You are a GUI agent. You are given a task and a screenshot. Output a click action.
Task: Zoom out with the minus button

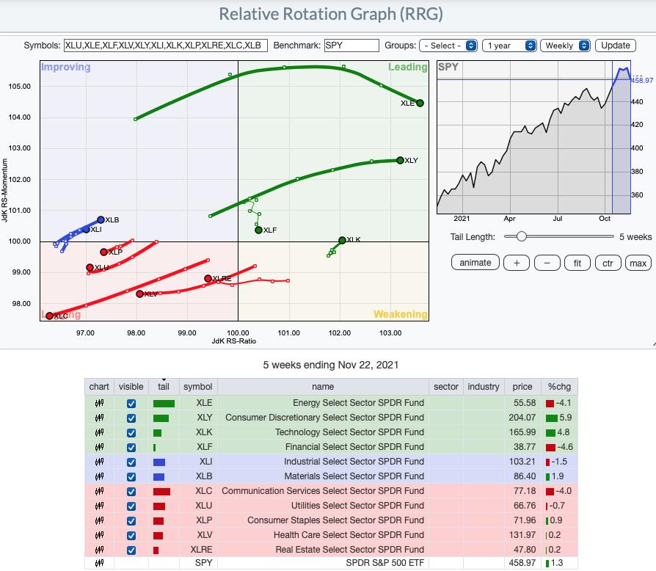point(547,263)
